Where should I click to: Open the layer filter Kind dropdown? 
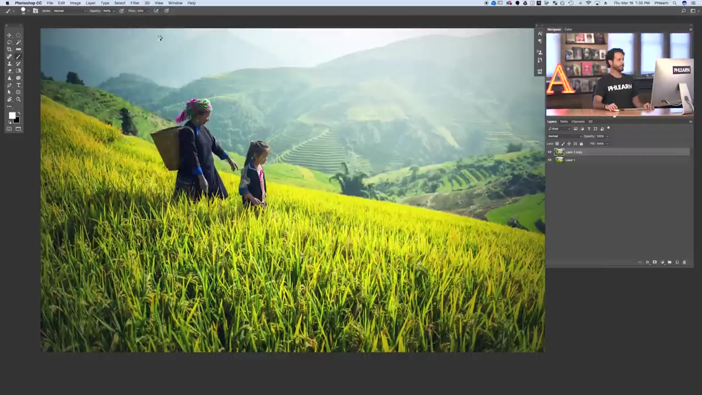coord(559,129)
